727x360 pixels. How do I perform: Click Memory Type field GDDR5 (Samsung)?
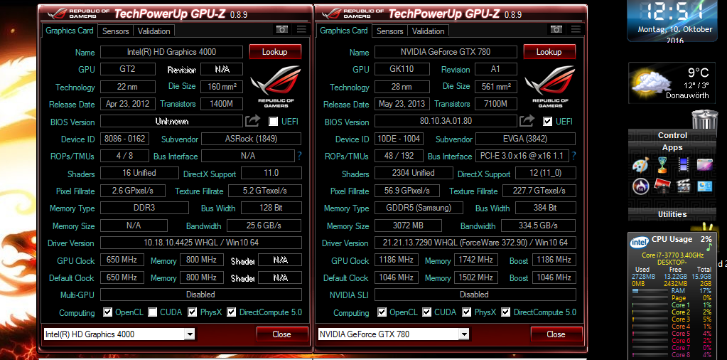[x=419, y=208]
